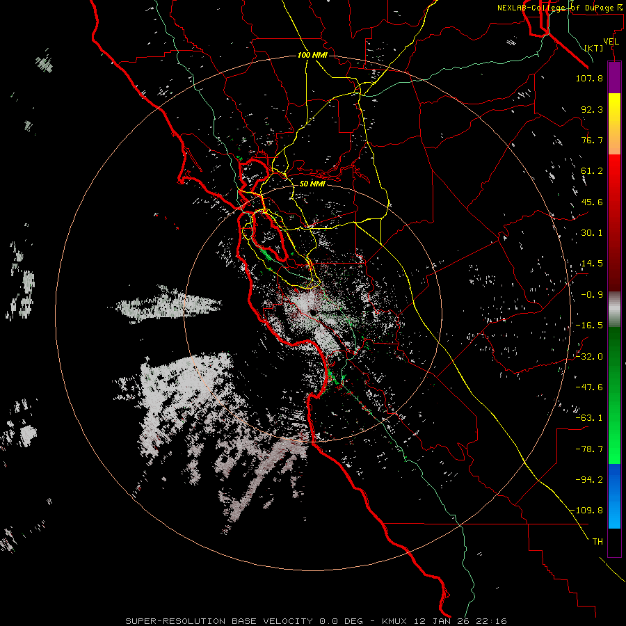Select the 107.8 velocity scale value

click(x=589, y=78)
